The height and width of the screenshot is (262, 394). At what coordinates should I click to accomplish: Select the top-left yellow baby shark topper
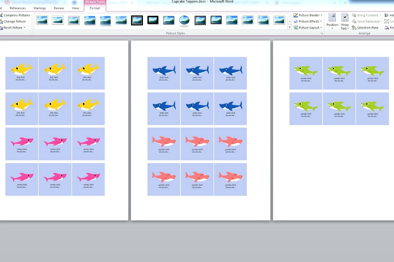(22, 73)
